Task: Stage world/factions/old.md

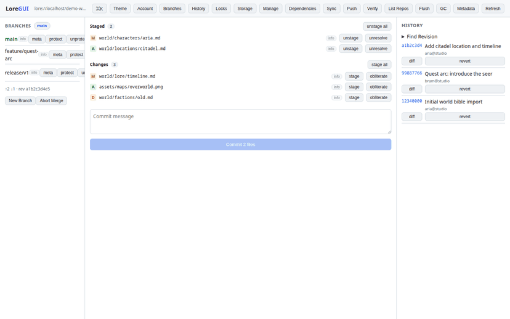Action: point(354,97)
